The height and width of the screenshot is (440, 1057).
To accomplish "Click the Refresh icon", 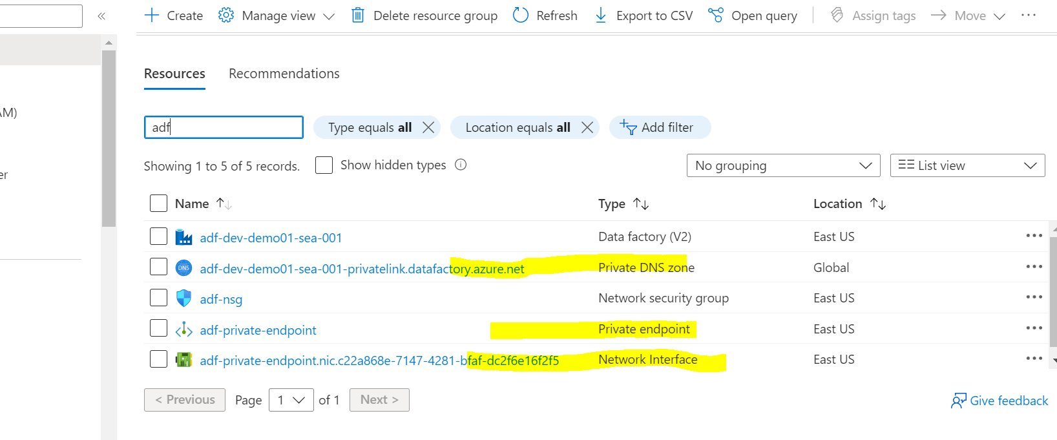I will click(521, 16).
